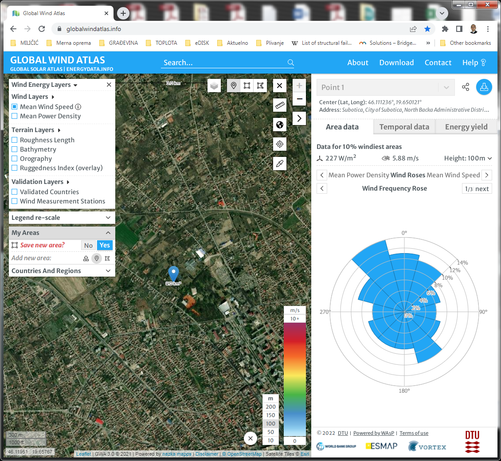
Task: Select the point marker drawing tool
Action: click(234, 86)
